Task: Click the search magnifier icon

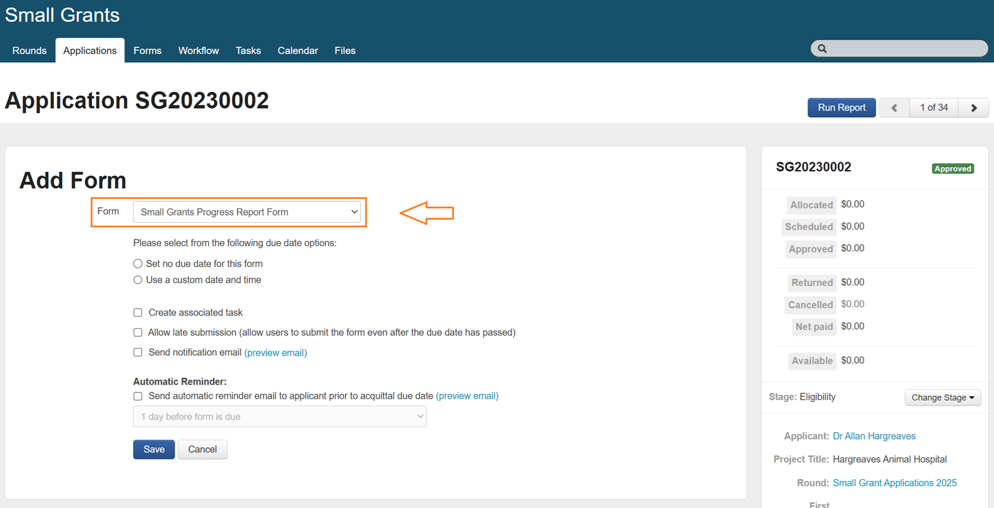Action: [822, 49]
